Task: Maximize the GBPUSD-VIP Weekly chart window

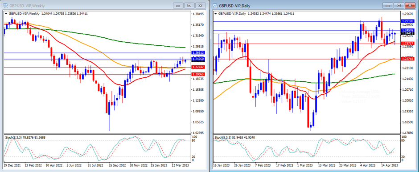Action: 189,6
